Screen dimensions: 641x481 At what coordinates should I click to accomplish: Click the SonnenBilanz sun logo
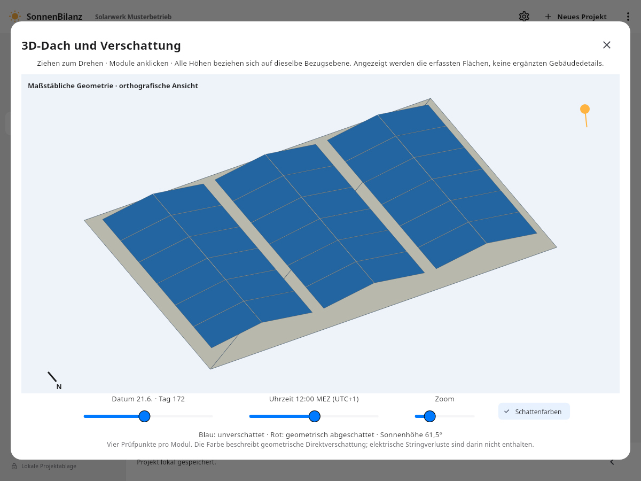[15, 17]
